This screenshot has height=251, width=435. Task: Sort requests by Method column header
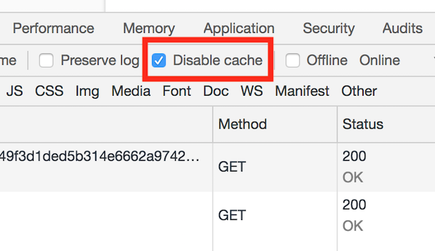point(242,124)
